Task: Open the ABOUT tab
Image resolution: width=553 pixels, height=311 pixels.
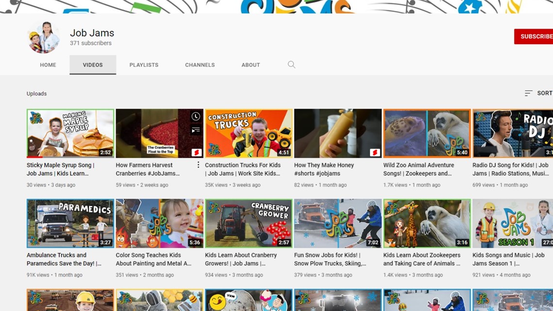Action: pos(250,65)
